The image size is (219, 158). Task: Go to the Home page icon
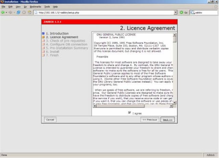29,12
